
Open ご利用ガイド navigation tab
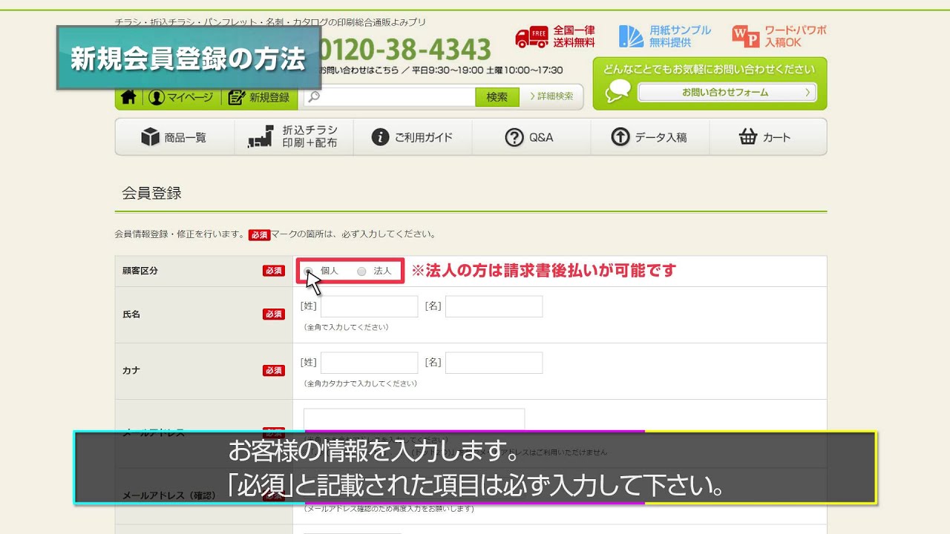coord(413,137)
